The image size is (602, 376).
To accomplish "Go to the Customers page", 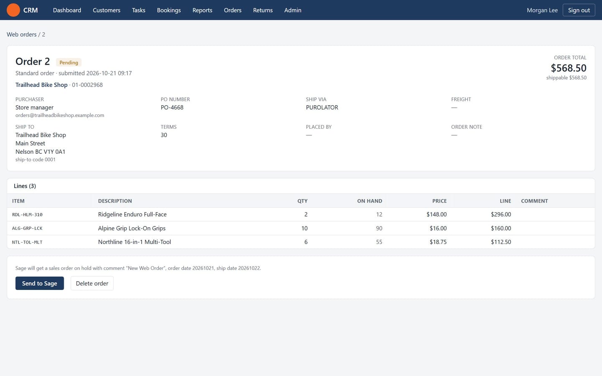I will (x=107, y=10).
